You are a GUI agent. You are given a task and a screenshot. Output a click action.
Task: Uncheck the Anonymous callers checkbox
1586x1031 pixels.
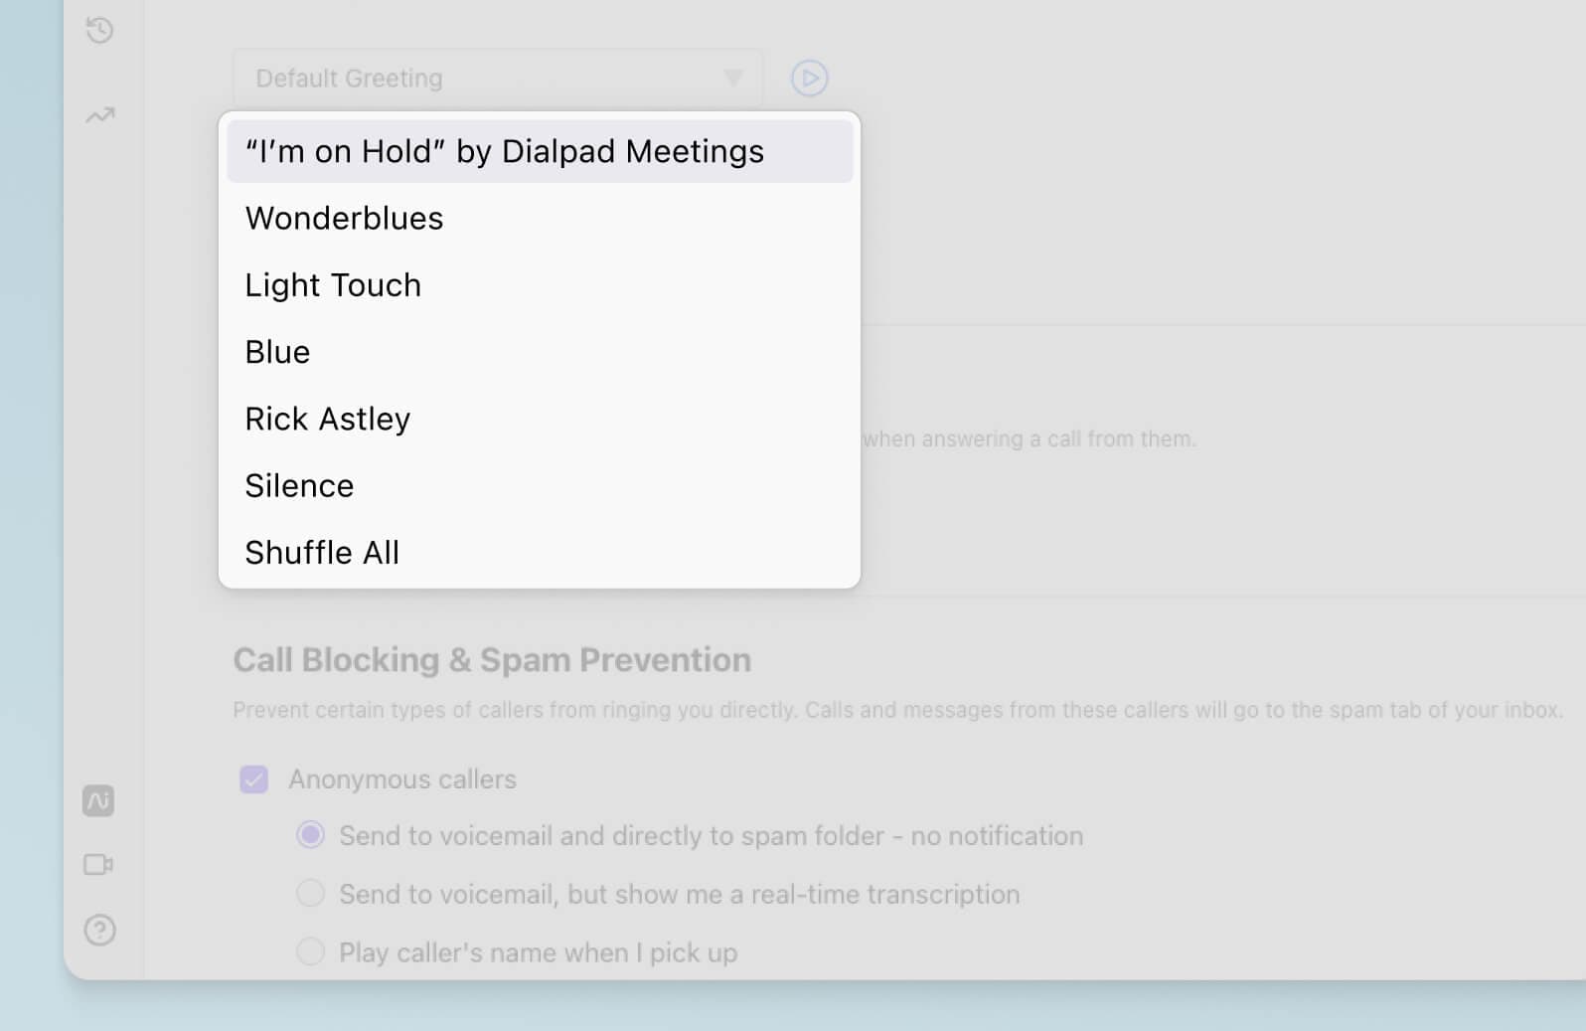point(253,778)
